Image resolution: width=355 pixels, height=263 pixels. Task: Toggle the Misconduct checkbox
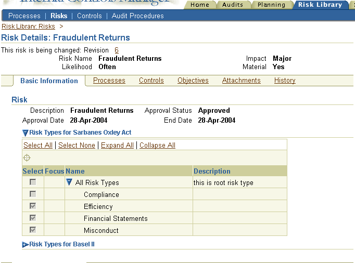(33, 230)
